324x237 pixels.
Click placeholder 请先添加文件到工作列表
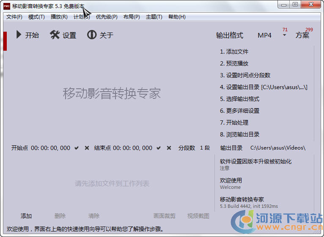click(112, 183)
